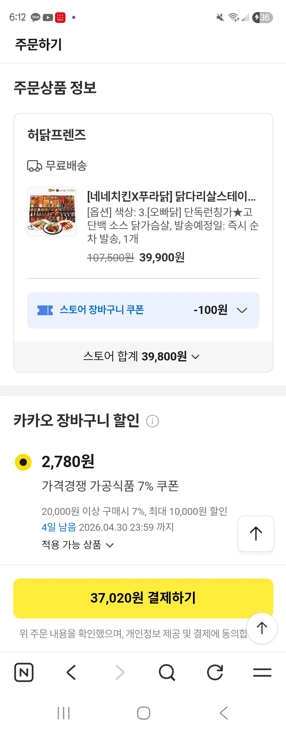Select the 2,780원 coupon radio button

point(23,462)
